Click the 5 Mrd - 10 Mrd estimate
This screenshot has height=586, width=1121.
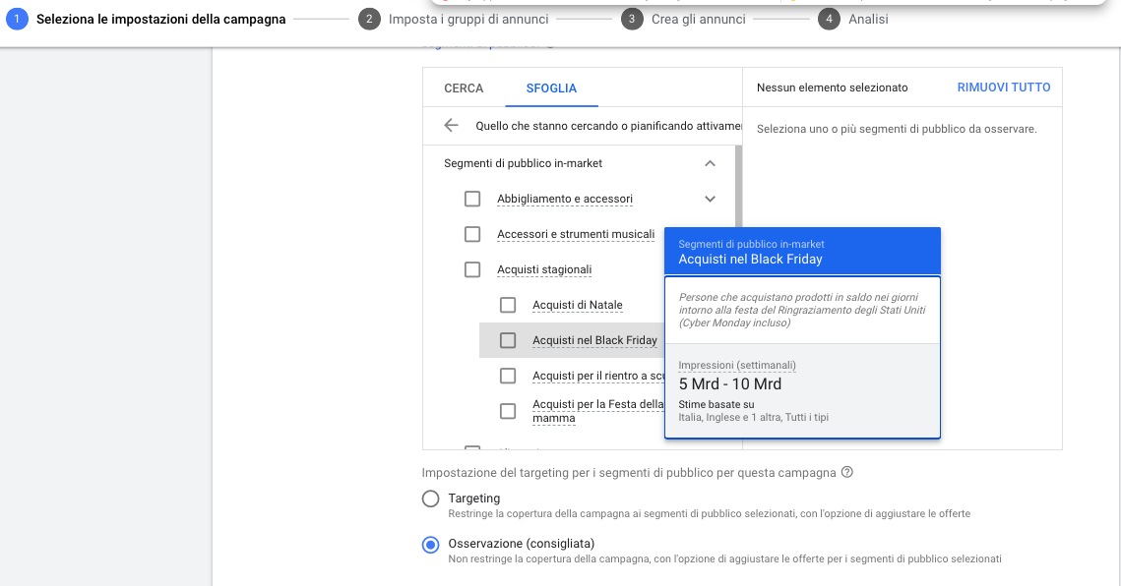[730, 383]
